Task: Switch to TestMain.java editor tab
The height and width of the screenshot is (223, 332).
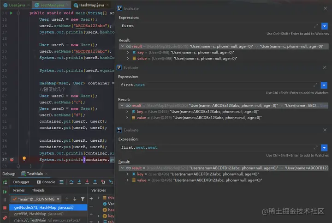Action: coord(52,5)
